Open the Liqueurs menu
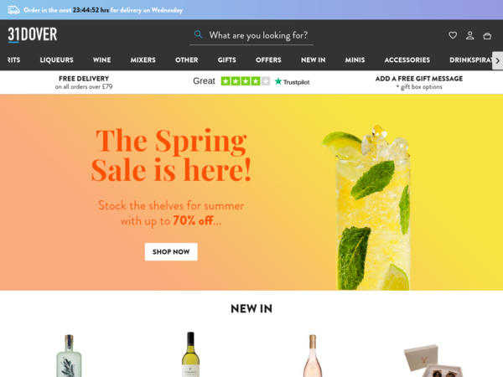503x377 pixels. click(x=56, y=60)
